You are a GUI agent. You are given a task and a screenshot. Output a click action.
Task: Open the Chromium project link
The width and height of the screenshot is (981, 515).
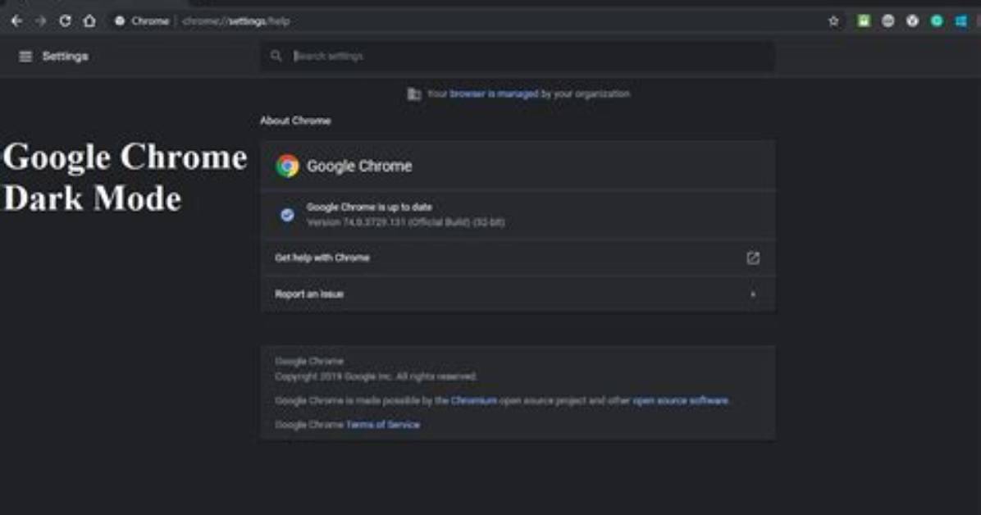(473, 400)
